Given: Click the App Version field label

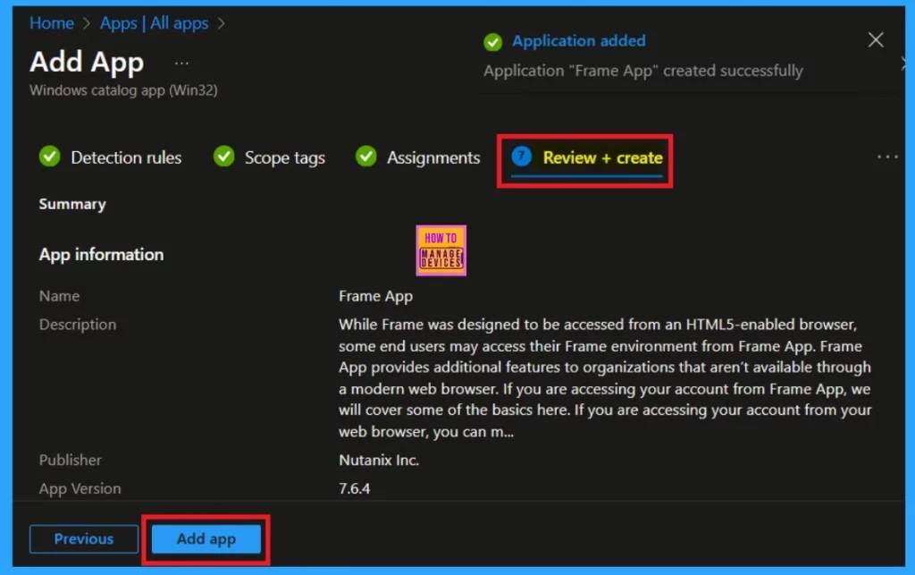Looking at the screenshot, I should point(80,488).
